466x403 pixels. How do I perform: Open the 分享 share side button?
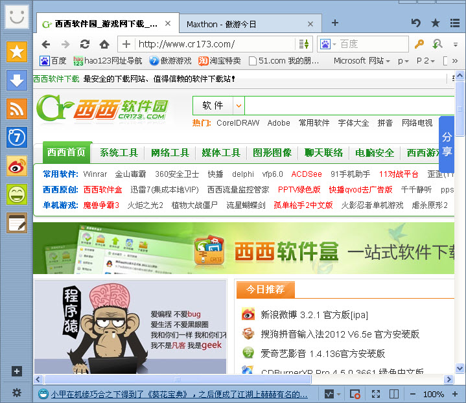coord(447,144)
